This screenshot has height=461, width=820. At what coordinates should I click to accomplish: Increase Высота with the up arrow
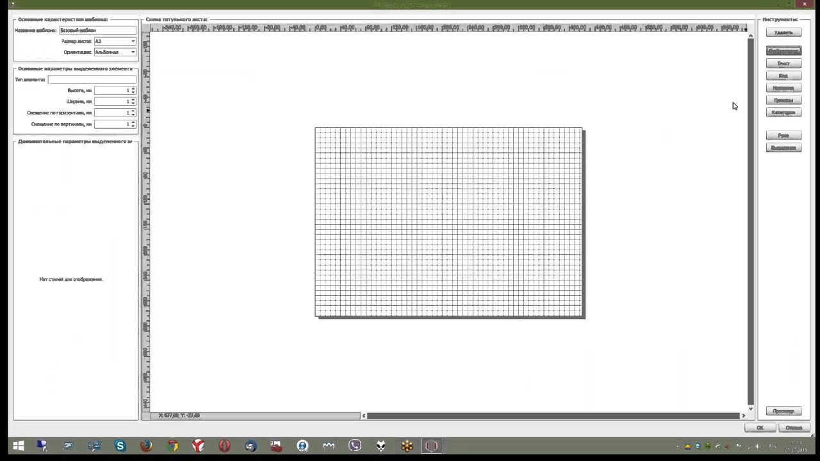[x=133, y=88]
